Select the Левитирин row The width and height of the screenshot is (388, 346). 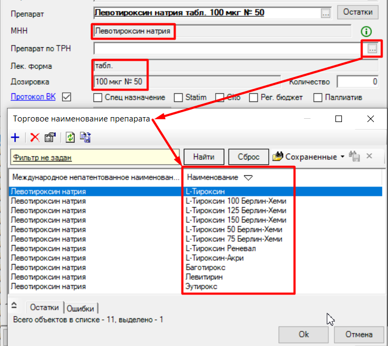[x=196, y=277]
